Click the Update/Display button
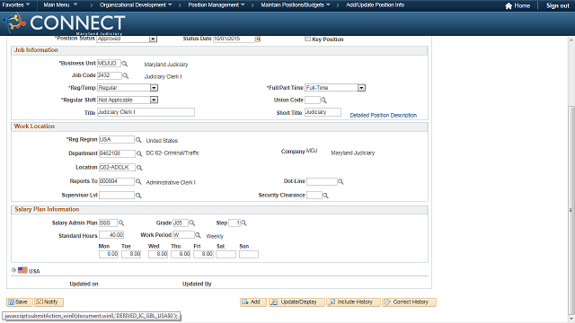 [x=296, y=302]
